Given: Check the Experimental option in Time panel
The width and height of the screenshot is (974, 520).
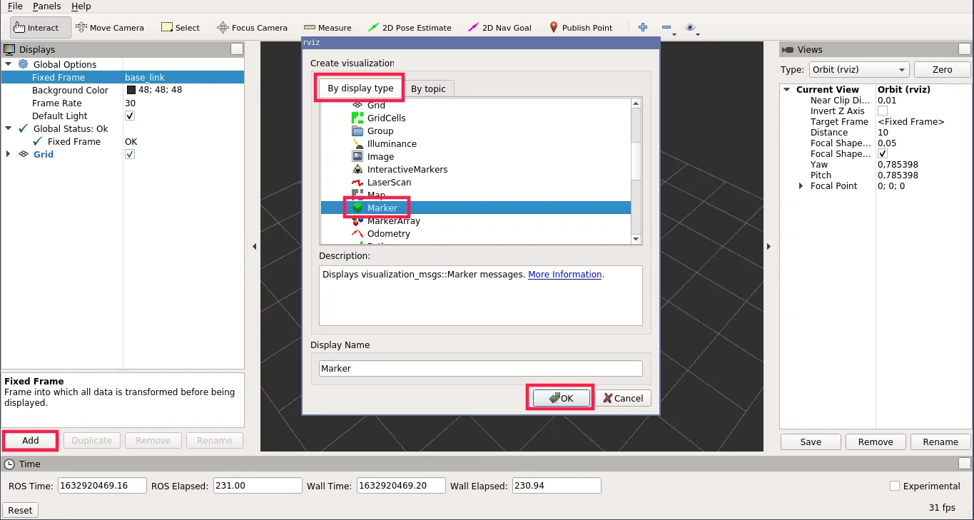Looking at the screenshot, I should click(894, 486).
